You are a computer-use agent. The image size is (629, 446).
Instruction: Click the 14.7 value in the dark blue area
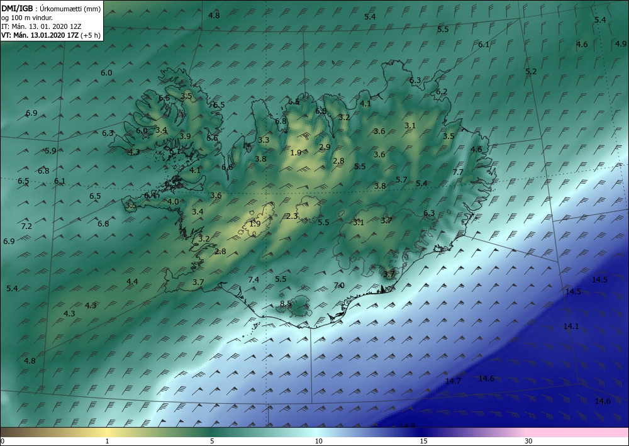(x=454, y=381)
